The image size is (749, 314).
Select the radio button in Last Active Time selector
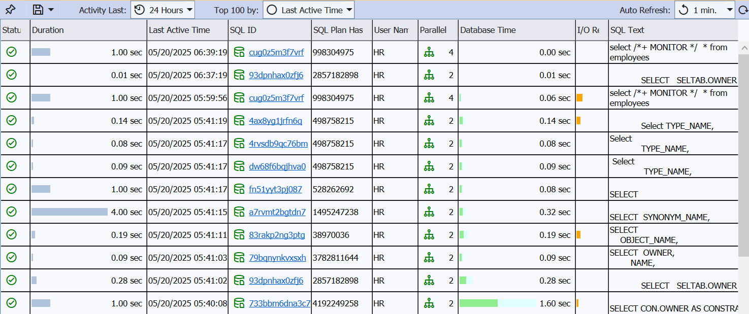[x=272, y=9]
